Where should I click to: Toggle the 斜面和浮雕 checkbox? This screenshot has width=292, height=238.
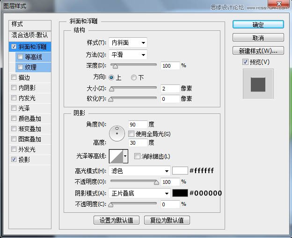coord(14,46)
